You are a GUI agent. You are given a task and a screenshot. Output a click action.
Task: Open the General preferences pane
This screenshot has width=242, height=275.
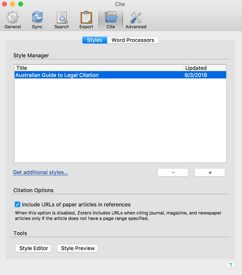[12, 20]
